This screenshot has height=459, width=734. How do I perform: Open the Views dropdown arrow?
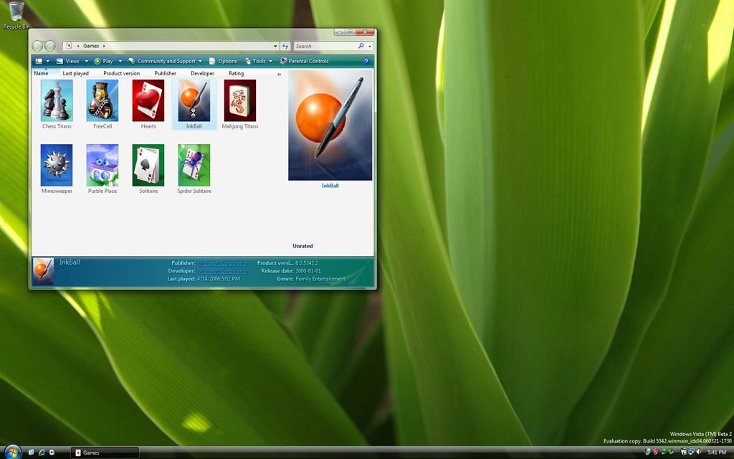tap(87, 62)
